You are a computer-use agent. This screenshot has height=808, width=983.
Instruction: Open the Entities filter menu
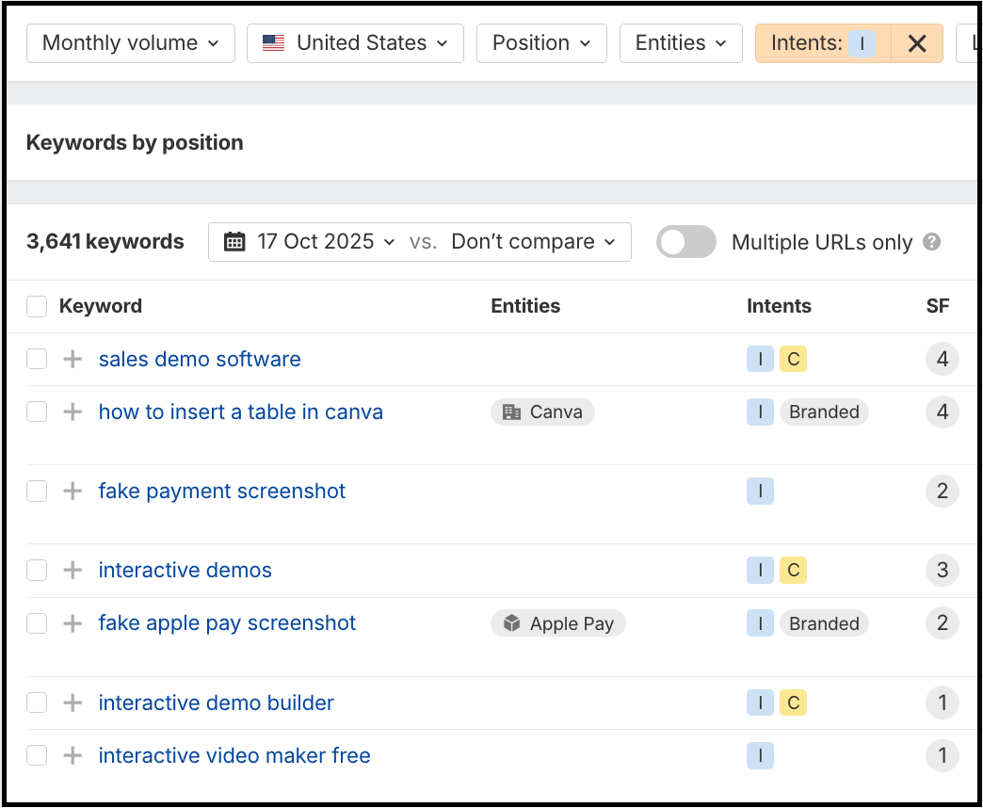681,43
